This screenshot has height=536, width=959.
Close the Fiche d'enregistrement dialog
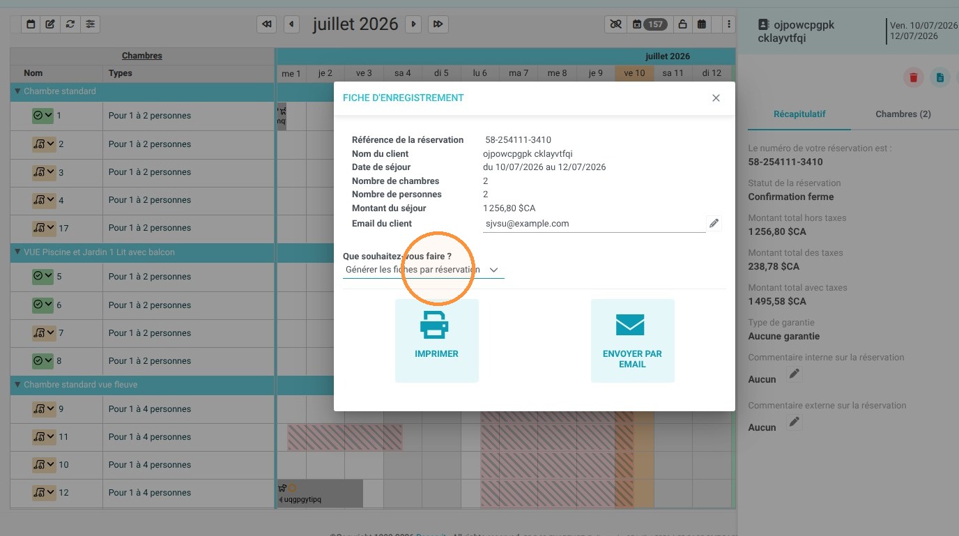716,98
